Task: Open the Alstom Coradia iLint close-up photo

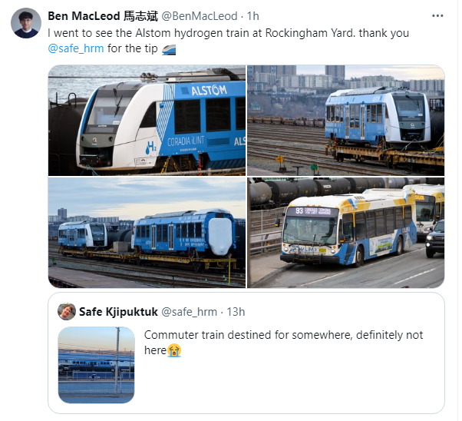Action: pyautogui.click(x=147, y=121)
